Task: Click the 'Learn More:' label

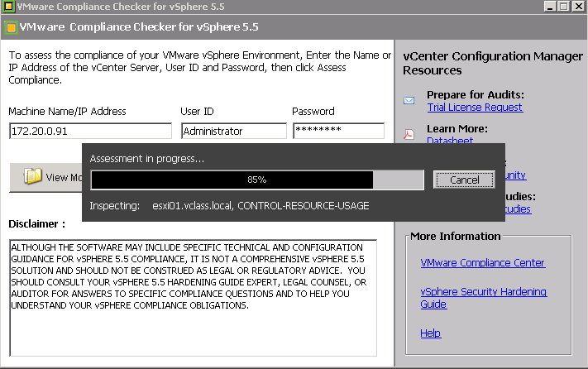Action: [457, 128]
